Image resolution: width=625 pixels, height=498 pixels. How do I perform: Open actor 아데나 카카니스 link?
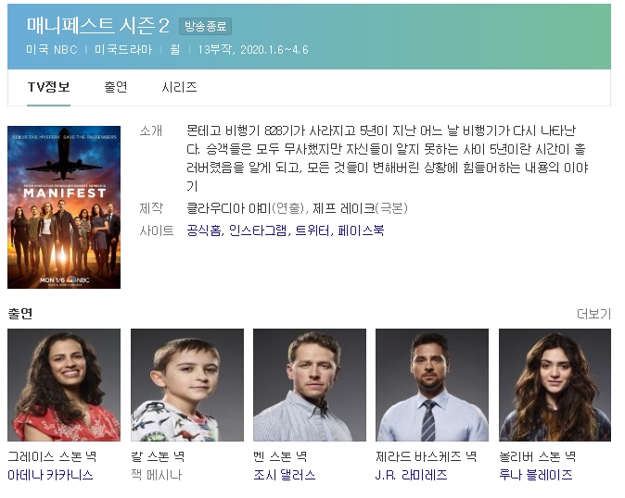[50, 475]
